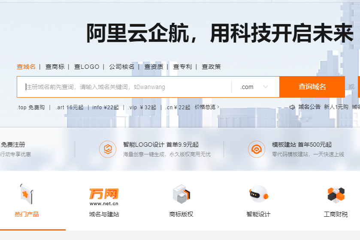The height and width of the screenshot is (240, 360).
Task: Focus the domain keyword search field
Action: (x=124, y=87)
